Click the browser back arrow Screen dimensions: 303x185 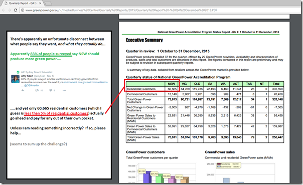[x=4, y=10]
